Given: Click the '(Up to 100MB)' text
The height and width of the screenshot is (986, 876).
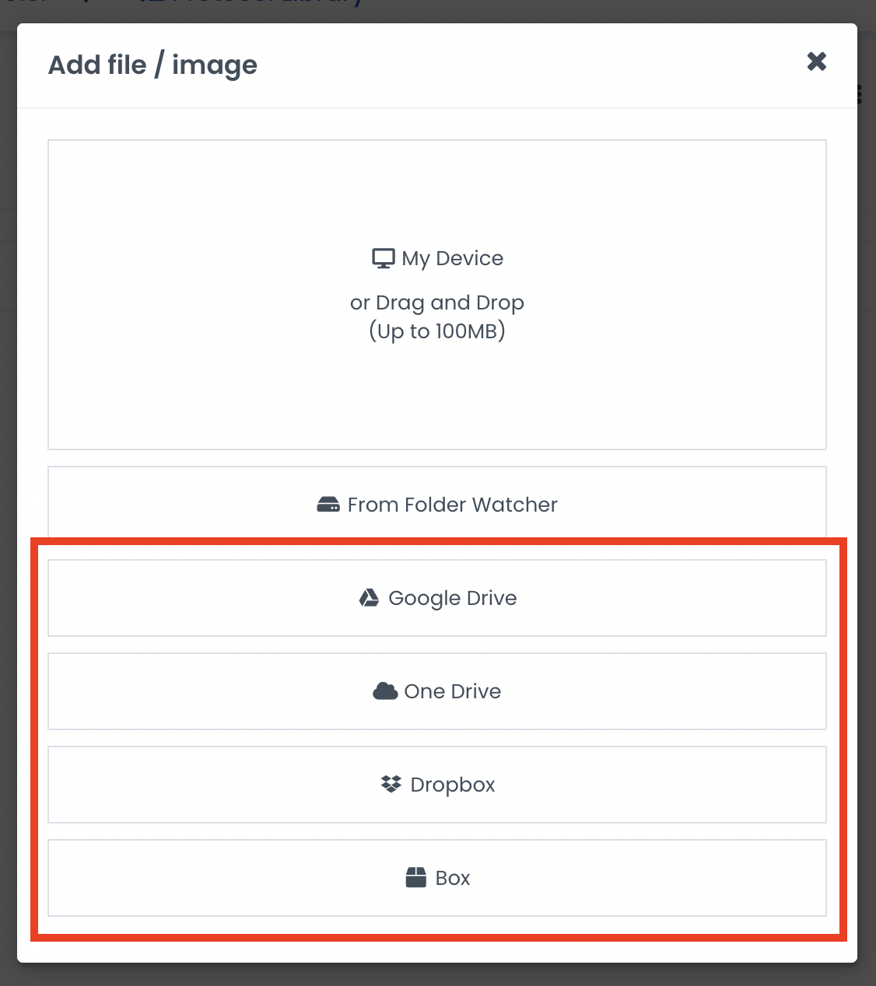Looking at the screenshot, I should [437, 331].
